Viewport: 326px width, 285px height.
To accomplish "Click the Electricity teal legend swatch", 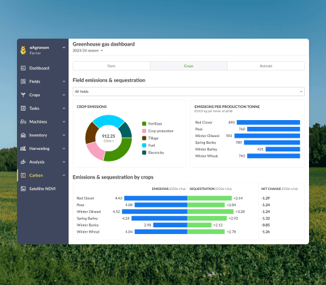I will coord(144,153).
